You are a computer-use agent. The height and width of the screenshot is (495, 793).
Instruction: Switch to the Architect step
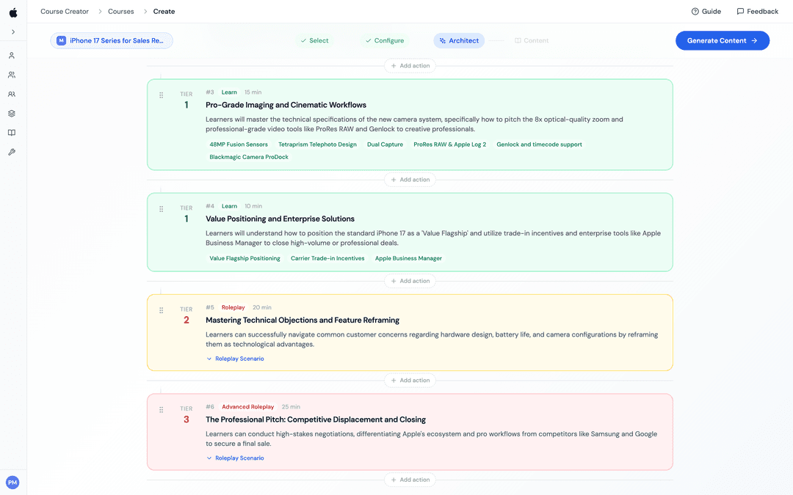point(459,40)
